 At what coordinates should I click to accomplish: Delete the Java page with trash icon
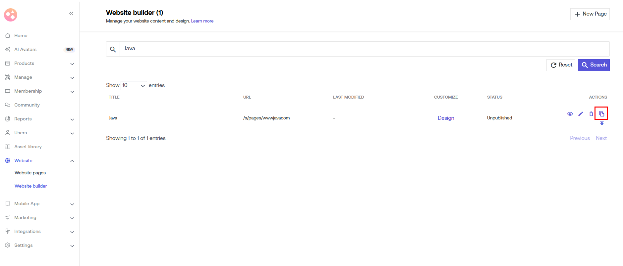tap(591, 114)
